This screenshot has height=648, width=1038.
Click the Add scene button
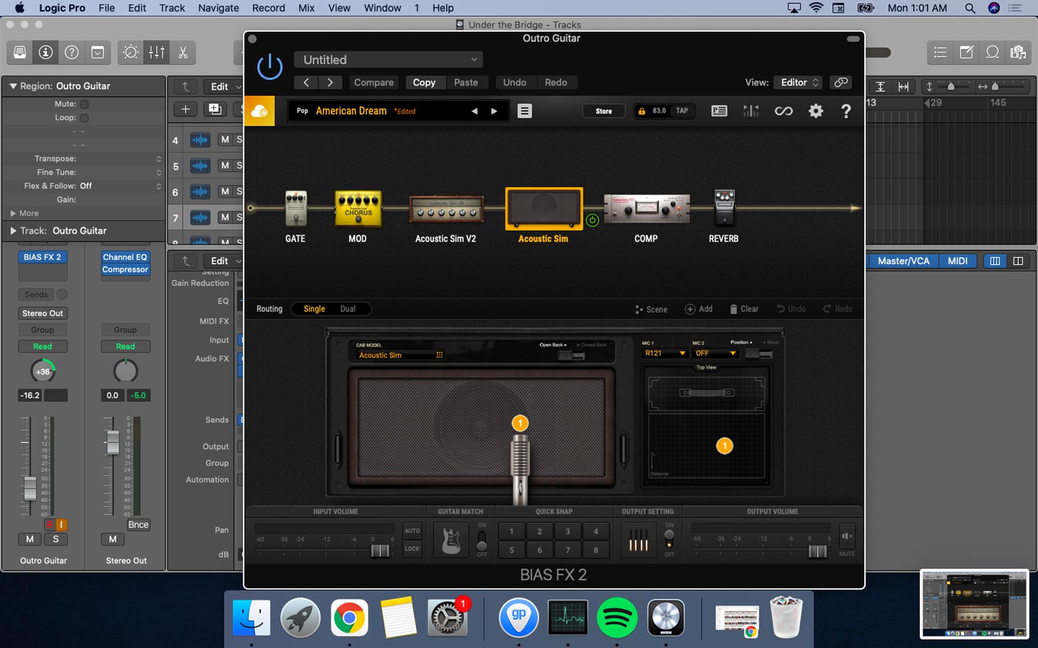pos(699,309)
